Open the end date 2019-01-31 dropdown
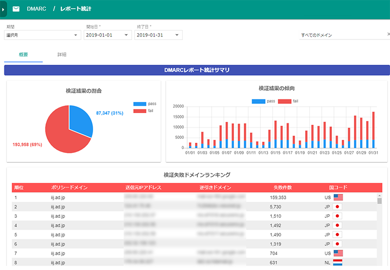Screen dimensions: 390x270 (159, 35)
